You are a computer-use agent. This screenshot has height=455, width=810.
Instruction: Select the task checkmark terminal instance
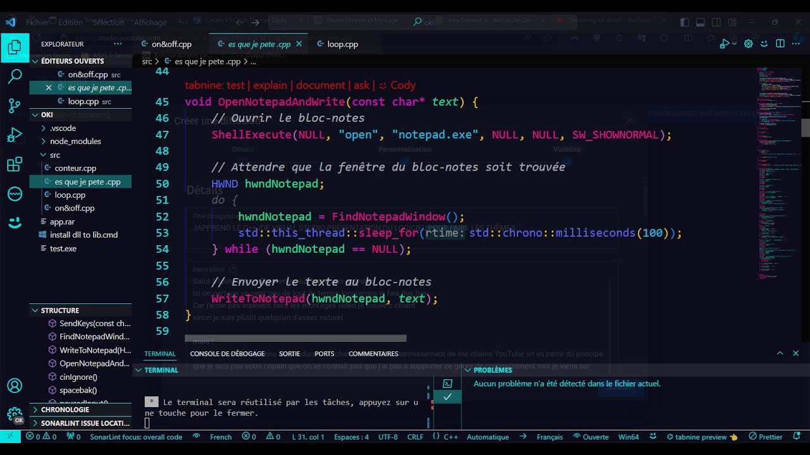pos(447,397)
